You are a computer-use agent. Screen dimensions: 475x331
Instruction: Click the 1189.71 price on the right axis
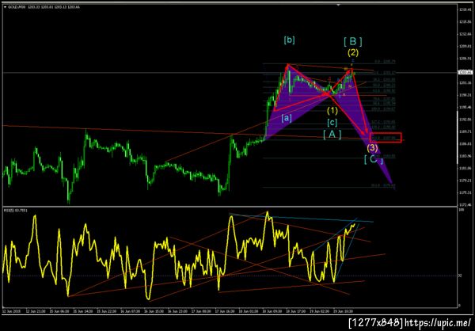(x=467, y=132)
